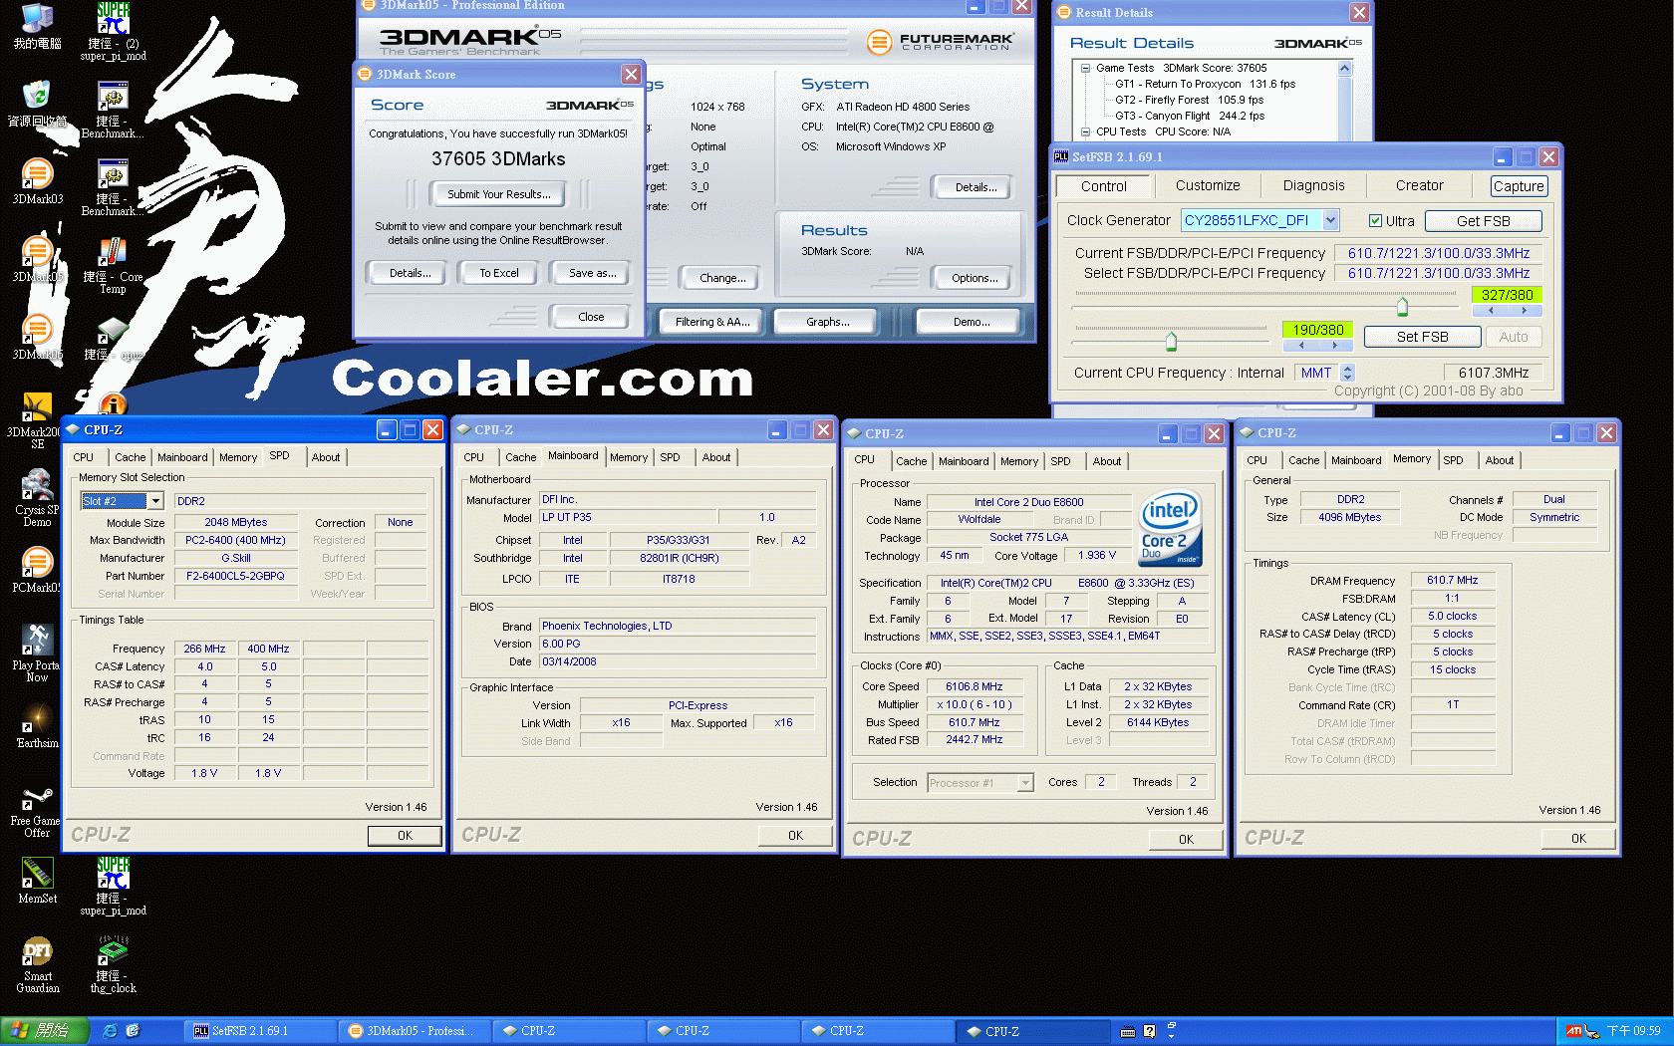Open the Earthsim desktop icon

37,725
